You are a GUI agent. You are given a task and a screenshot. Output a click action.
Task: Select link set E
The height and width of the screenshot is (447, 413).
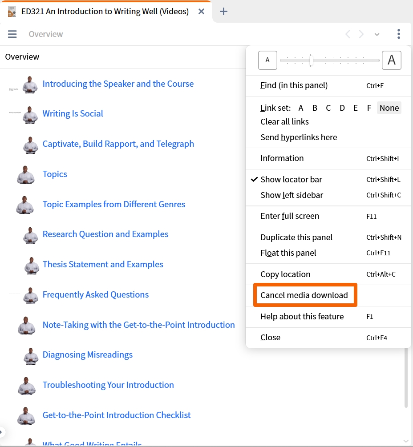356,108
